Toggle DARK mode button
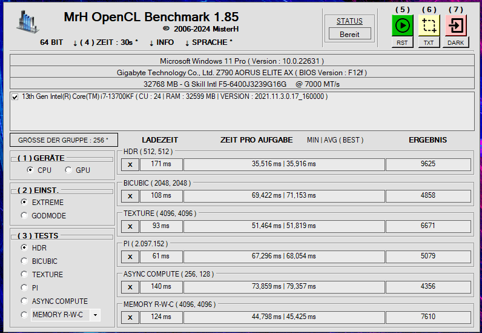This screenshot has width=482, height=333. pyautogui.click(x=456, y=42)
